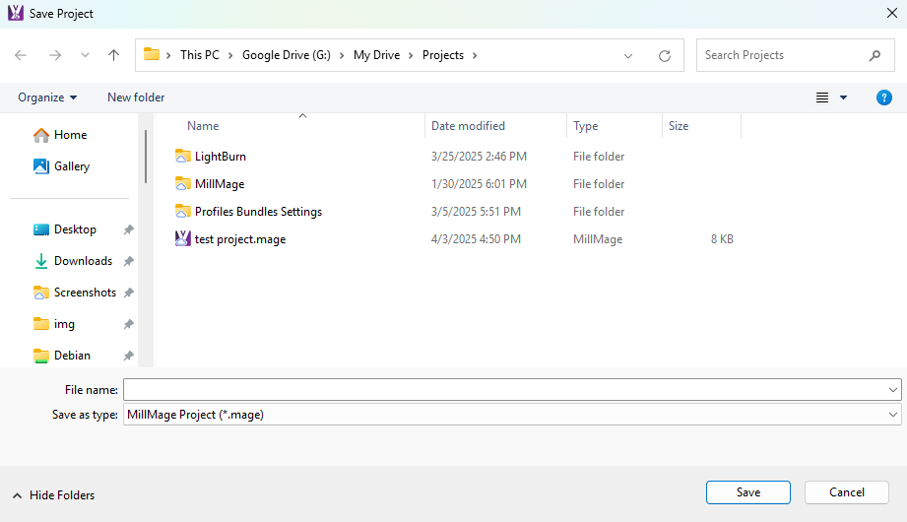This screenshot has width=907, height=522.
Task: Click the Cancel button
Action: pos(846,492)
